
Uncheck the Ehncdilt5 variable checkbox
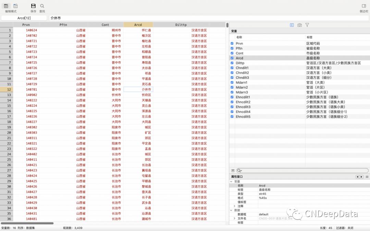(232, 117)
